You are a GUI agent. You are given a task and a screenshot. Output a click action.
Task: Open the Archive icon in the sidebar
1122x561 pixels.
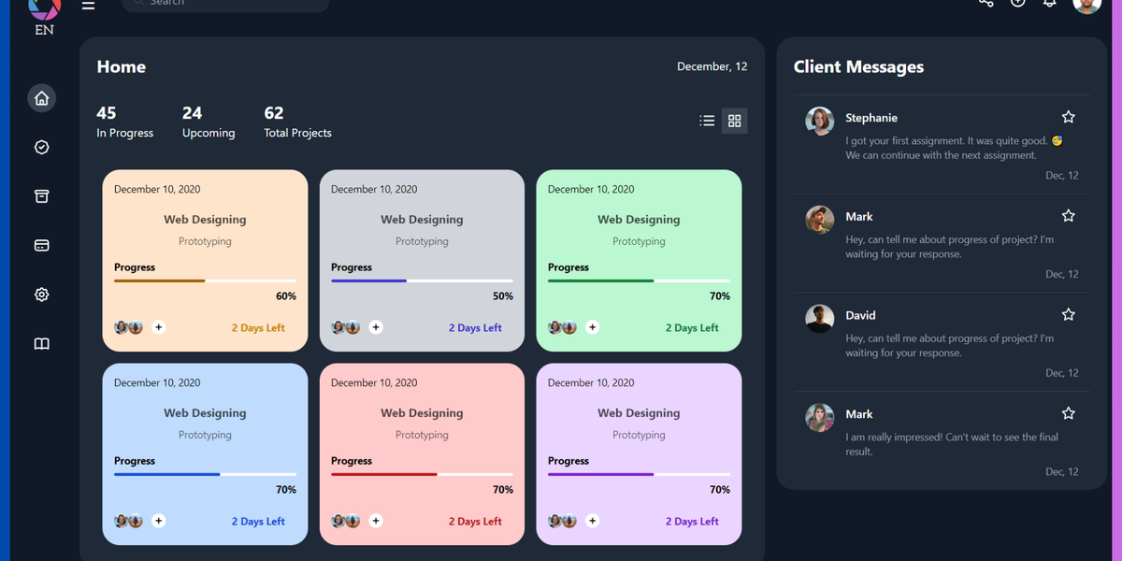point(41,196)
